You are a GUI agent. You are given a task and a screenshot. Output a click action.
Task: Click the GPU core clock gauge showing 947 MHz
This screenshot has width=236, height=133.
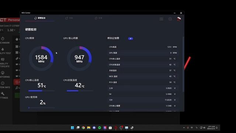79,58
